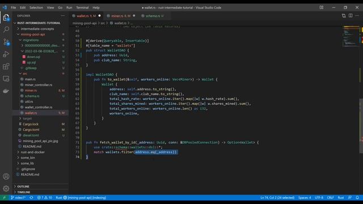Screen dimensions: 363x204
Task: Open the Explorer view in activity bar
Action: pyautogui.click(x=6, y=18)
